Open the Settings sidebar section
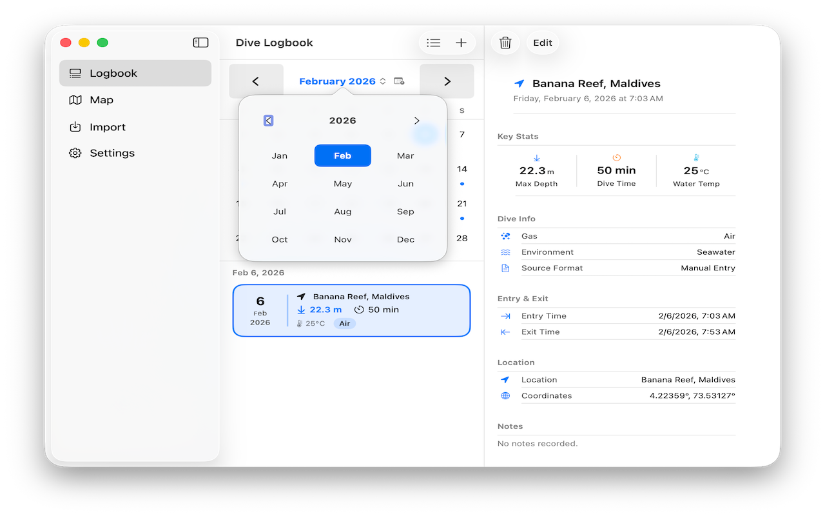 click(135, 153)
